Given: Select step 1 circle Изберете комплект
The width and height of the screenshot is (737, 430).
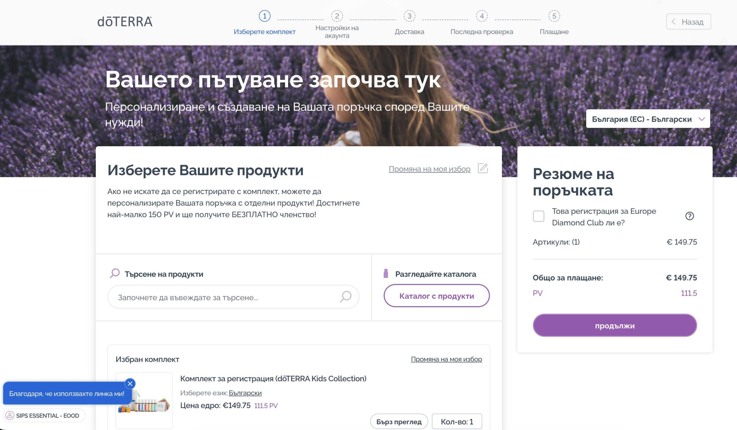Looking at the screenshot, I should 265,16.
